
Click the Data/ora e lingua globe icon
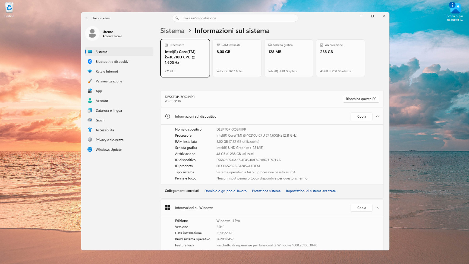coord(90,111)
